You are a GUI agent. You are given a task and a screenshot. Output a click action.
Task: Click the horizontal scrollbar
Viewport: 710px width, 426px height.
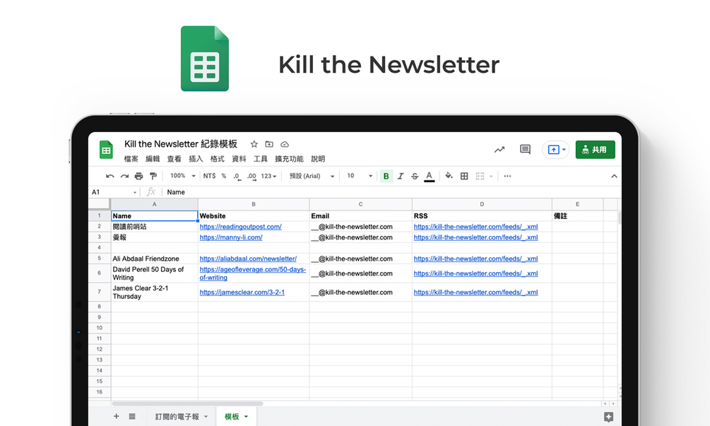(x=187, y=403)
